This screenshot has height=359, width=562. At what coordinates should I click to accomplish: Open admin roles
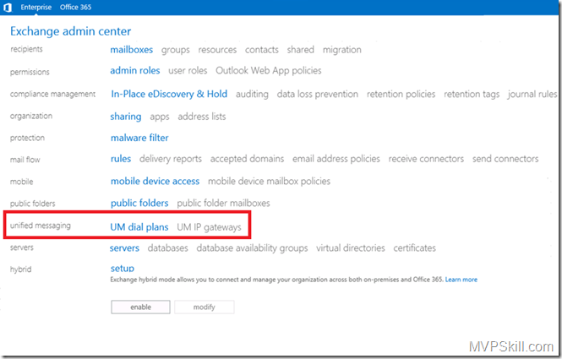click(135, 70)
